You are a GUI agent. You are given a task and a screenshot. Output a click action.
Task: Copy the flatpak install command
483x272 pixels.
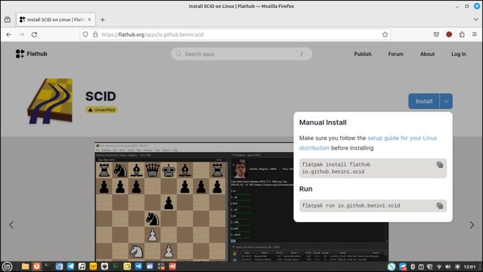(x=440, y=165)
